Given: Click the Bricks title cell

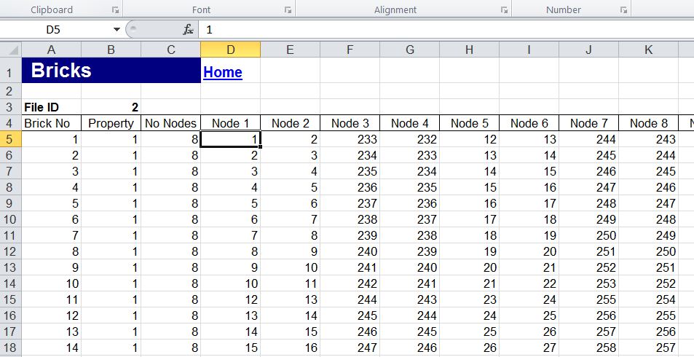Looking at the screenshot, I should [x=111, y=71].
